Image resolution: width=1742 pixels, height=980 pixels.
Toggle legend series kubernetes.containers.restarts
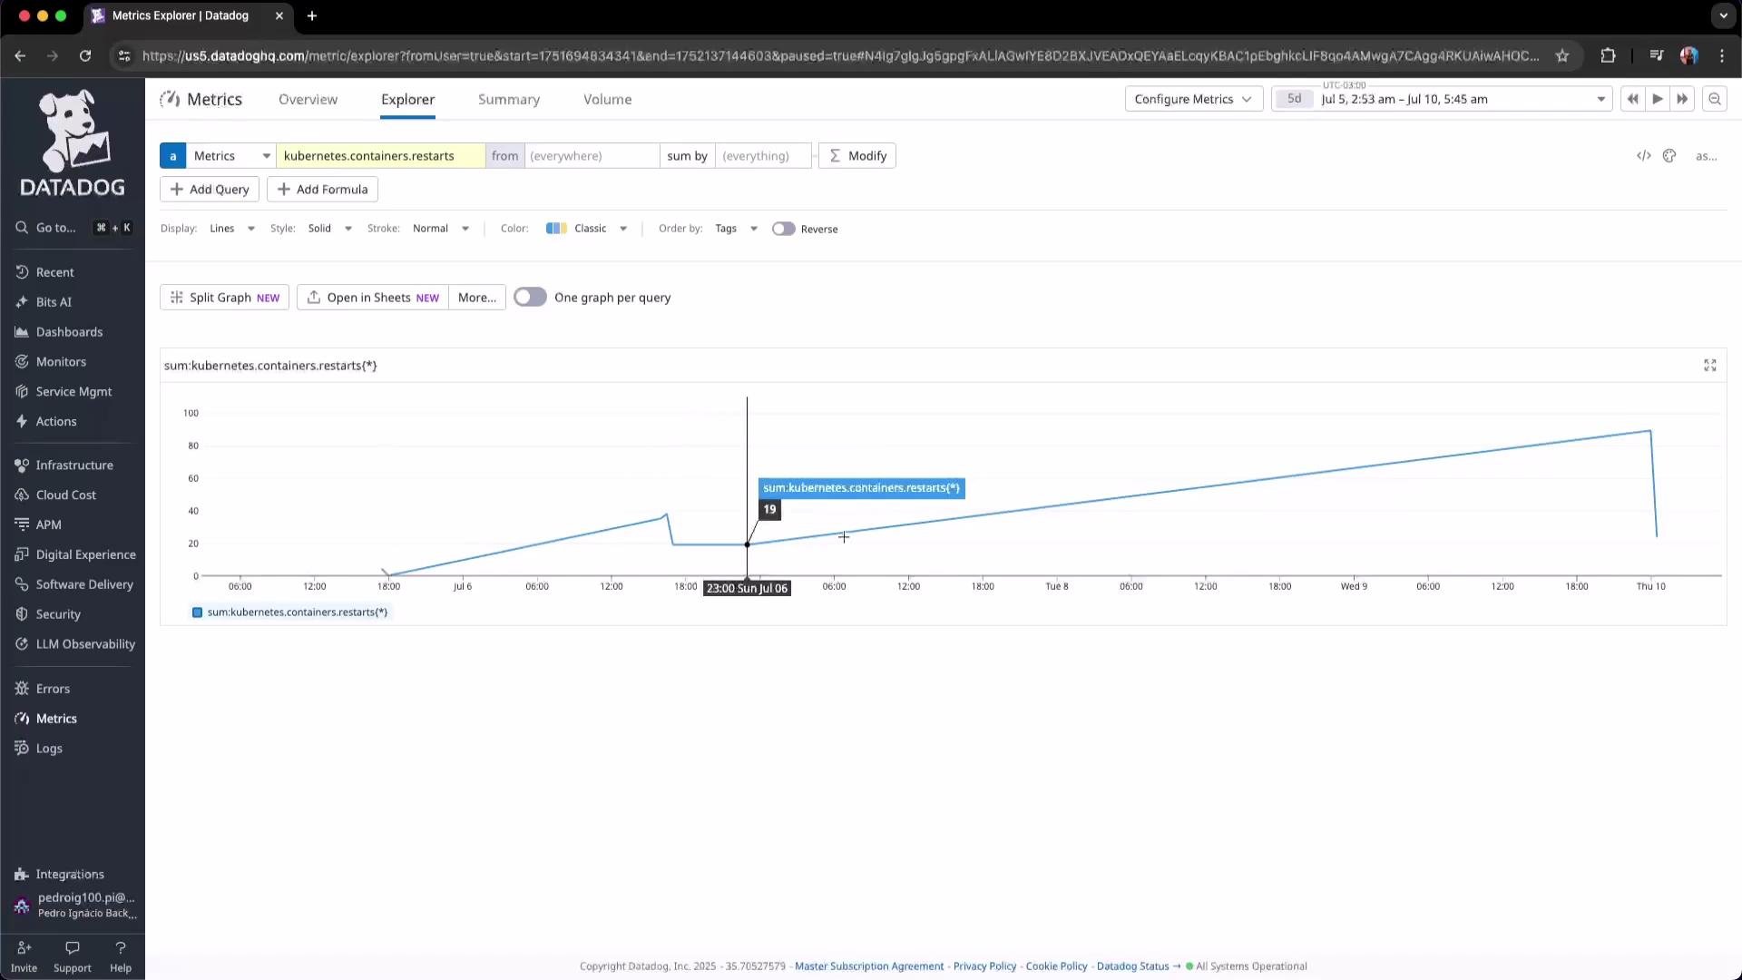pyautogui.click(x=290, y=612)
